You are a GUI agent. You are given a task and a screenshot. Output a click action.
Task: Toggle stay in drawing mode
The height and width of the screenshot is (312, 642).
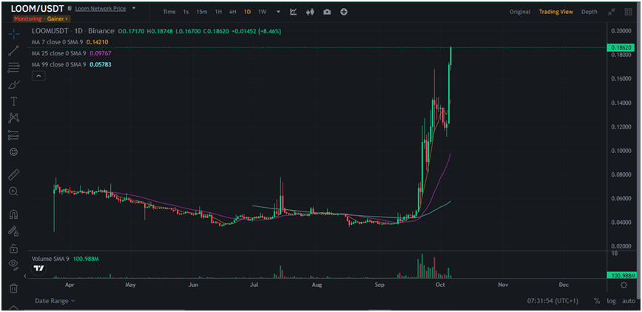[13, 231]
